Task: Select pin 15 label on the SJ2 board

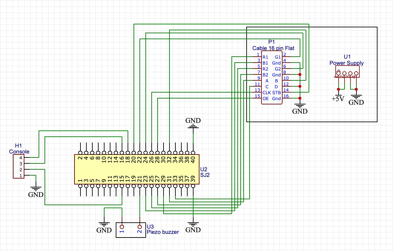Action: [x=122, y=179]
